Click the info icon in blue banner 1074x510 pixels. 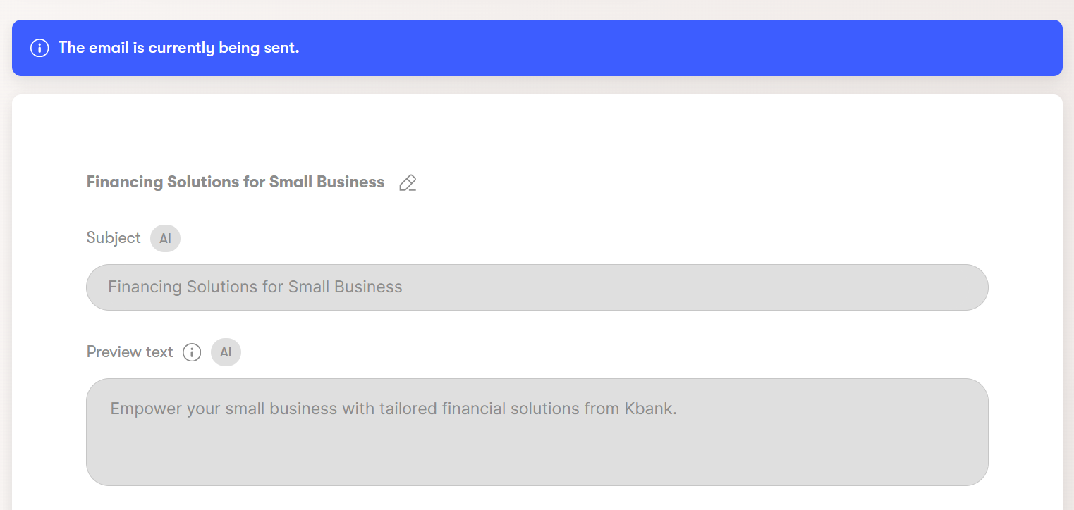[39, 48]
